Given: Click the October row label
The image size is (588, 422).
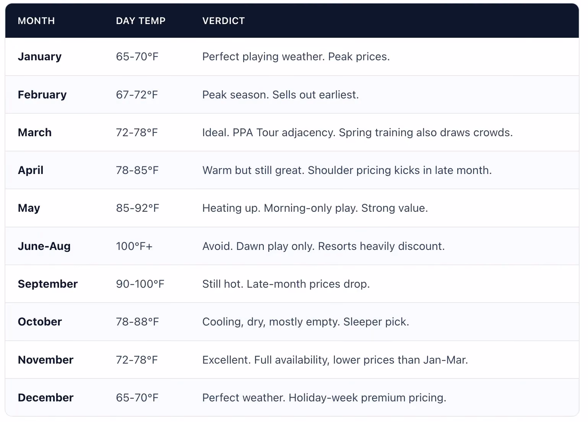Looking at the screenshot, I should click(40, 322).
